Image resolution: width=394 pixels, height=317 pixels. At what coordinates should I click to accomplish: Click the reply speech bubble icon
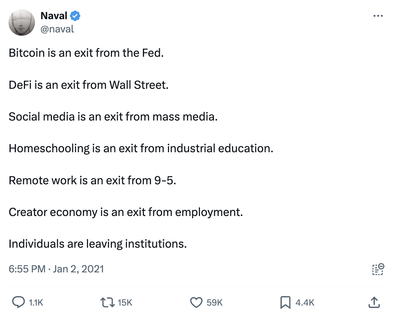[x=18, y=302]
